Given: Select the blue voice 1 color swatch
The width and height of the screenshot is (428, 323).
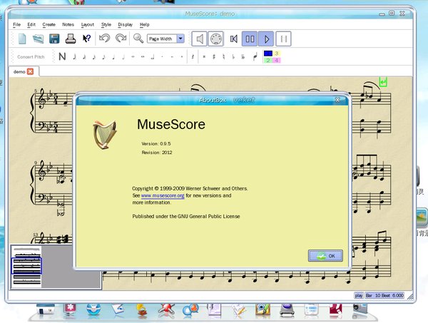Looking at the screenshot, I should tap(268, 53).
